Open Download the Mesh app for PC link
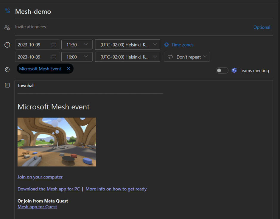280x219 pixels. (49, 189)
